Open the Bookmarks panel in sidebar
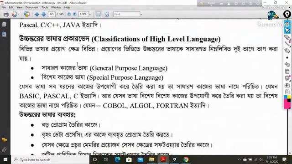292x164 pixels. coord(4,34)
